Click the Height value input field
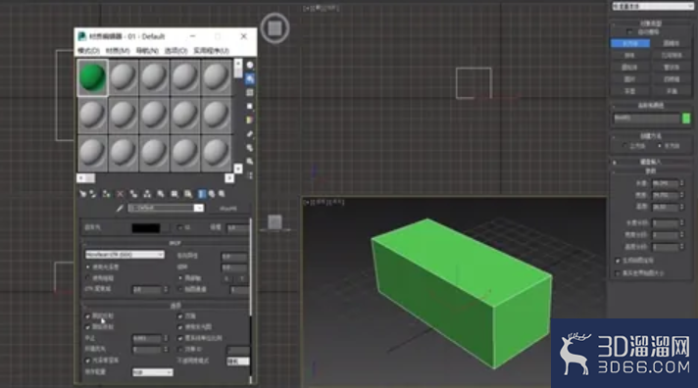The height and width of the screenshot is (388, 698). tap(666, 207)
